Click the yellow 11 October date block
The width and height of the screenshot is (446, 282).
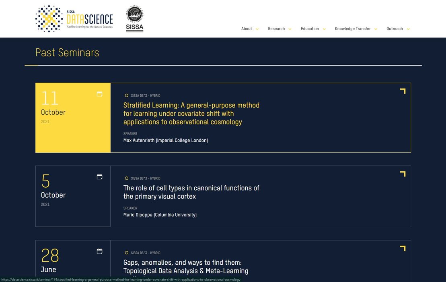click(73, 118)
